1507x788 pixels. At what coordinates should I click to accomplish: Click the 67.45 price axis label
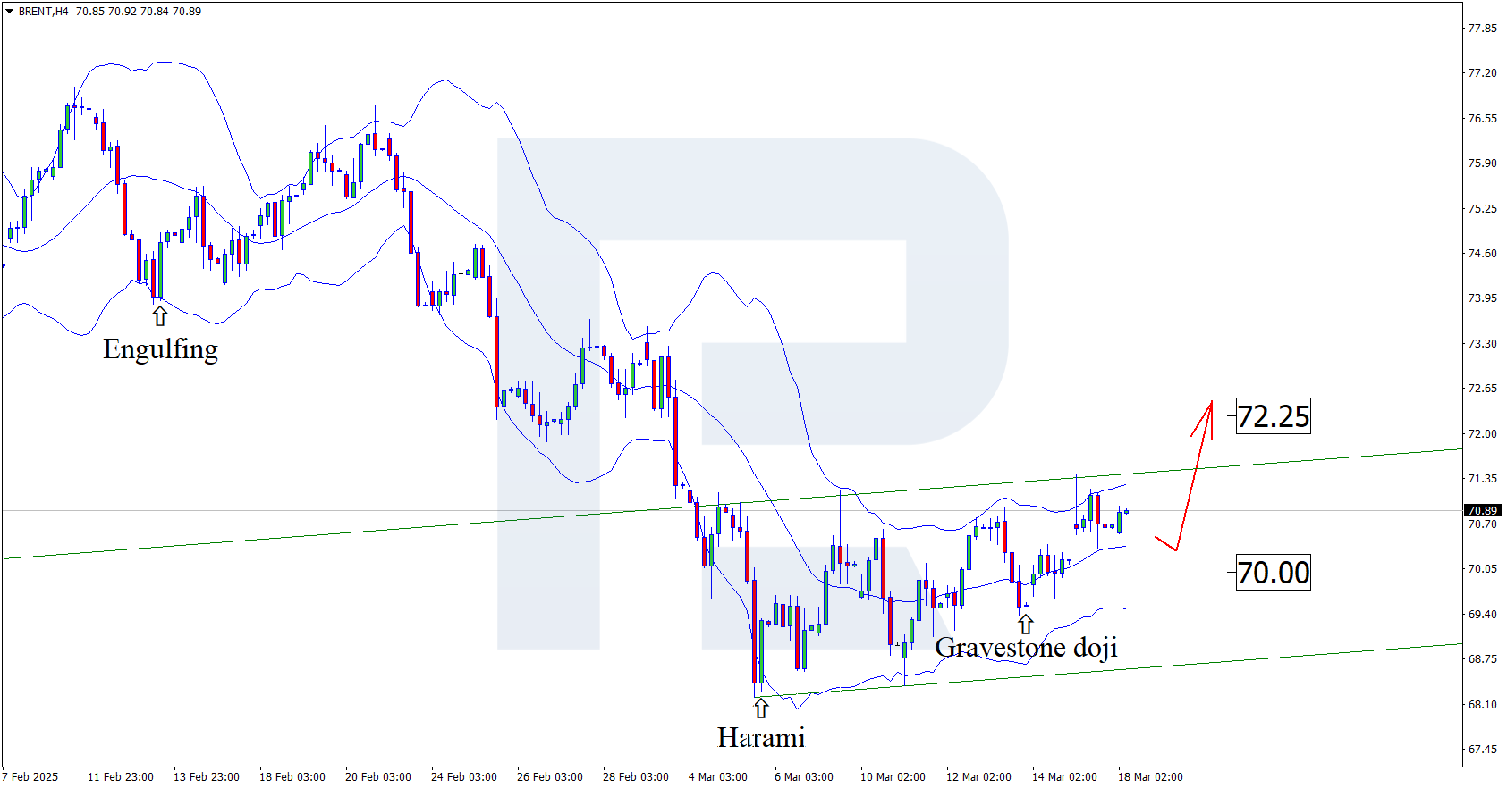(x=1482, y=750)
